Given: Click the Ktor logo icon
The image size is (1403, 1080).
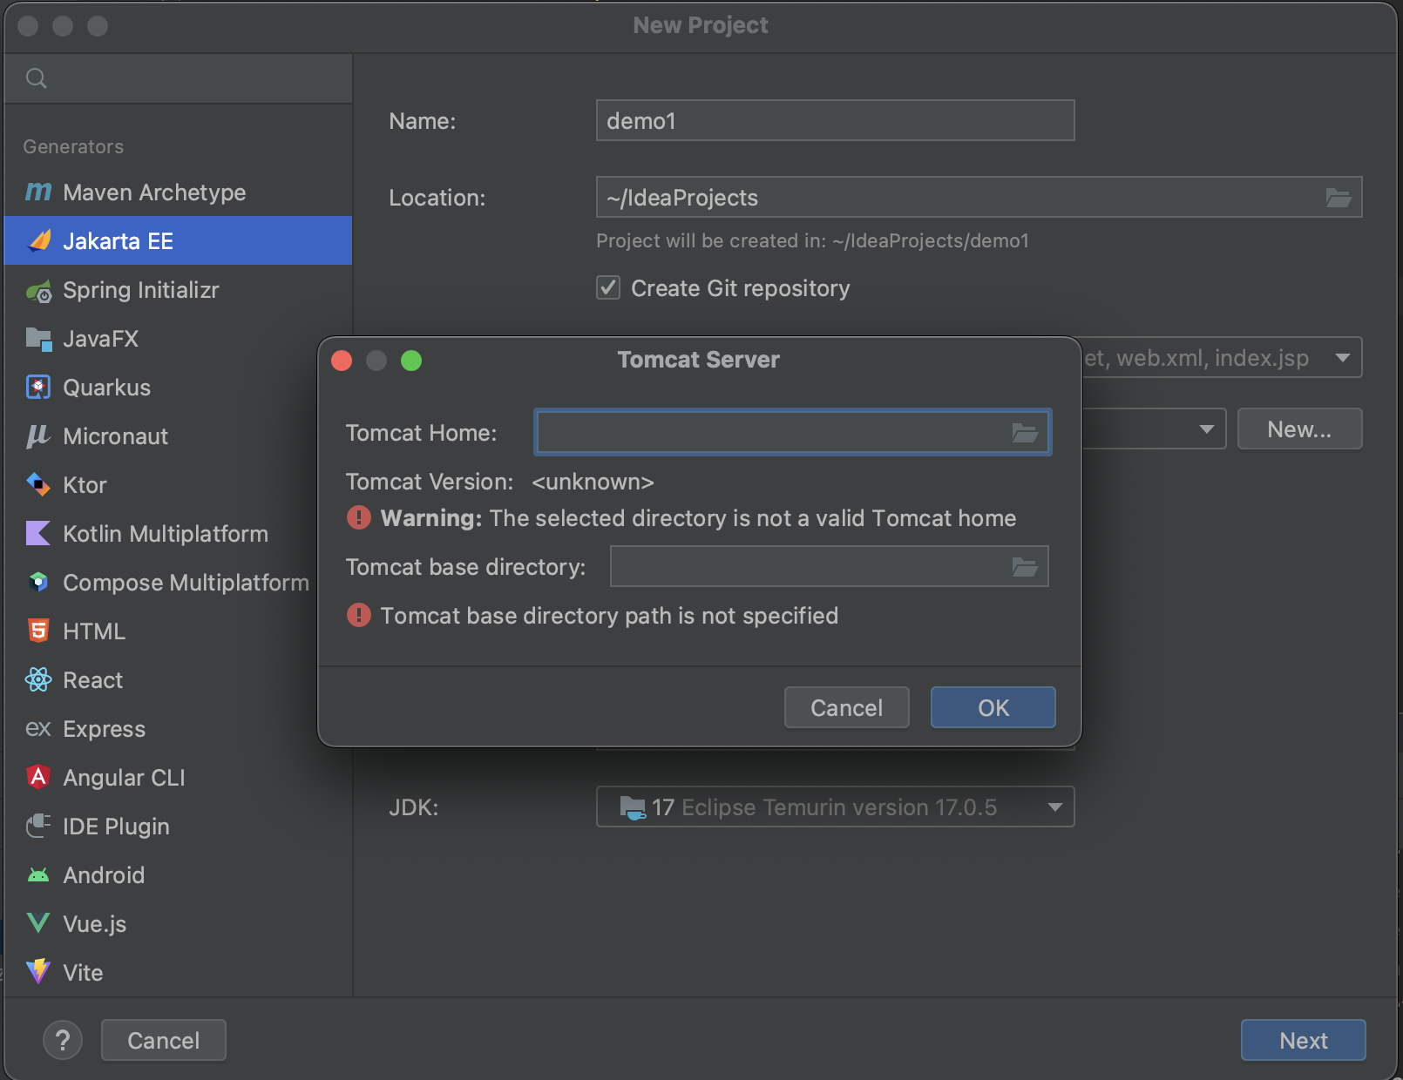Looking at the screenshot, I should click(x=38, y=484).
